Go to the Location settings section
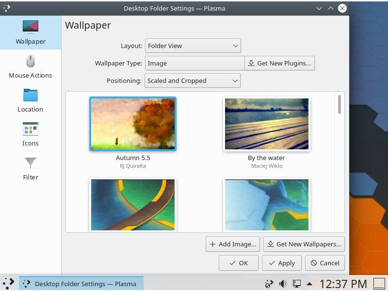This screenshot has height=291, width=388. coord(30,100)
